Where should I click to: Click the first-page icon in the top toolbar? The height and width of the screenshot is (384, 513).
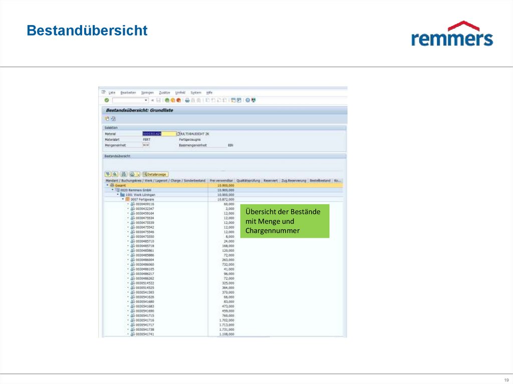[x=207, y=100]
